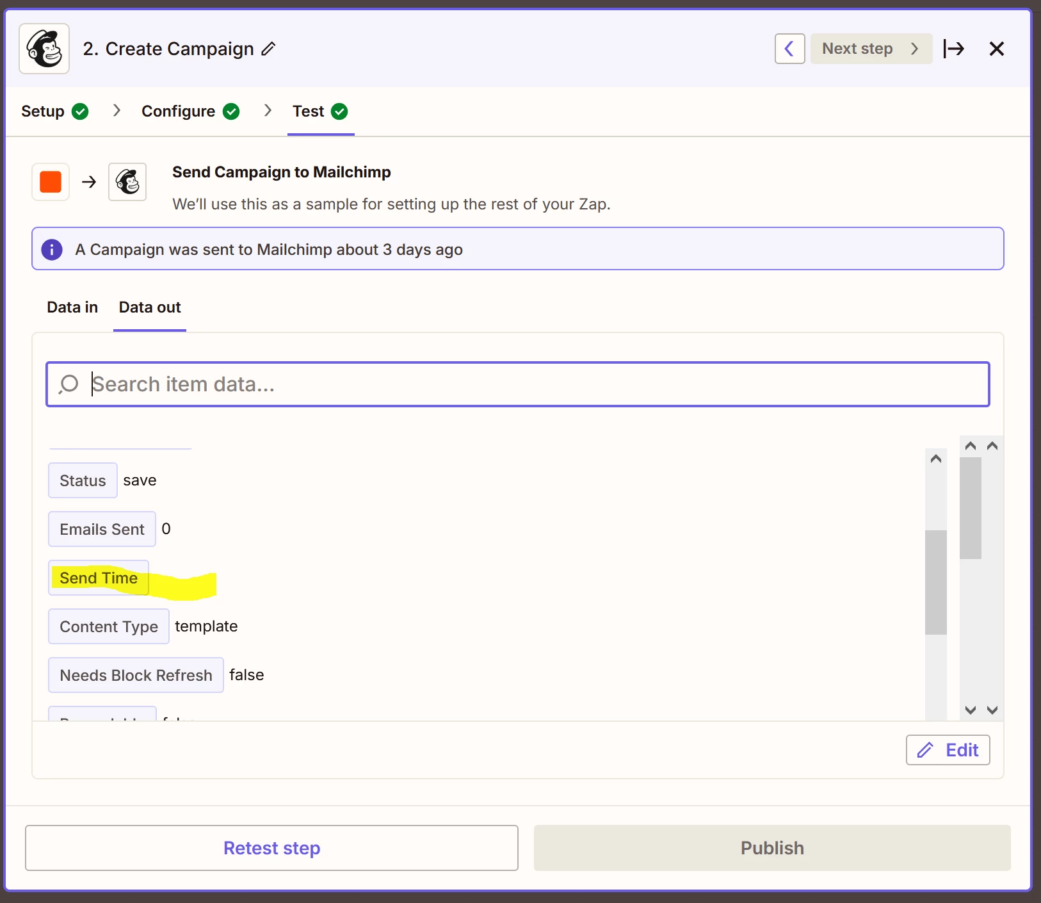Go to previous step with left chevron button
The image size is (1041, 903).
pyautogui.click(x=789, y=49)
